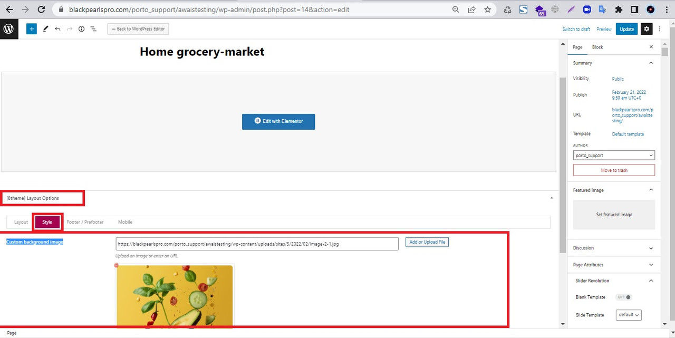Open the Mobile options tab
This screenshot has height=338, width=675.
(x=125, y=222)
